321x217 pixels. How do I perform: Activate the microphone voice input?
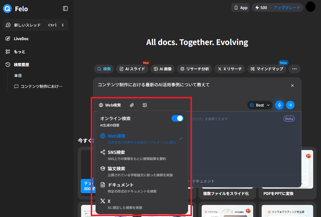(279, 105)
